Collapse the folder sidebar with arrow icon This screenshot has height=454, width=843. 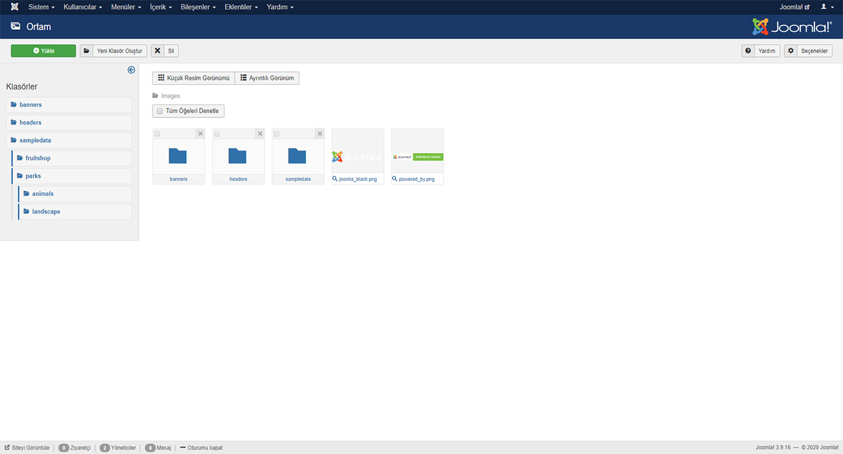[x=131, y=70]
